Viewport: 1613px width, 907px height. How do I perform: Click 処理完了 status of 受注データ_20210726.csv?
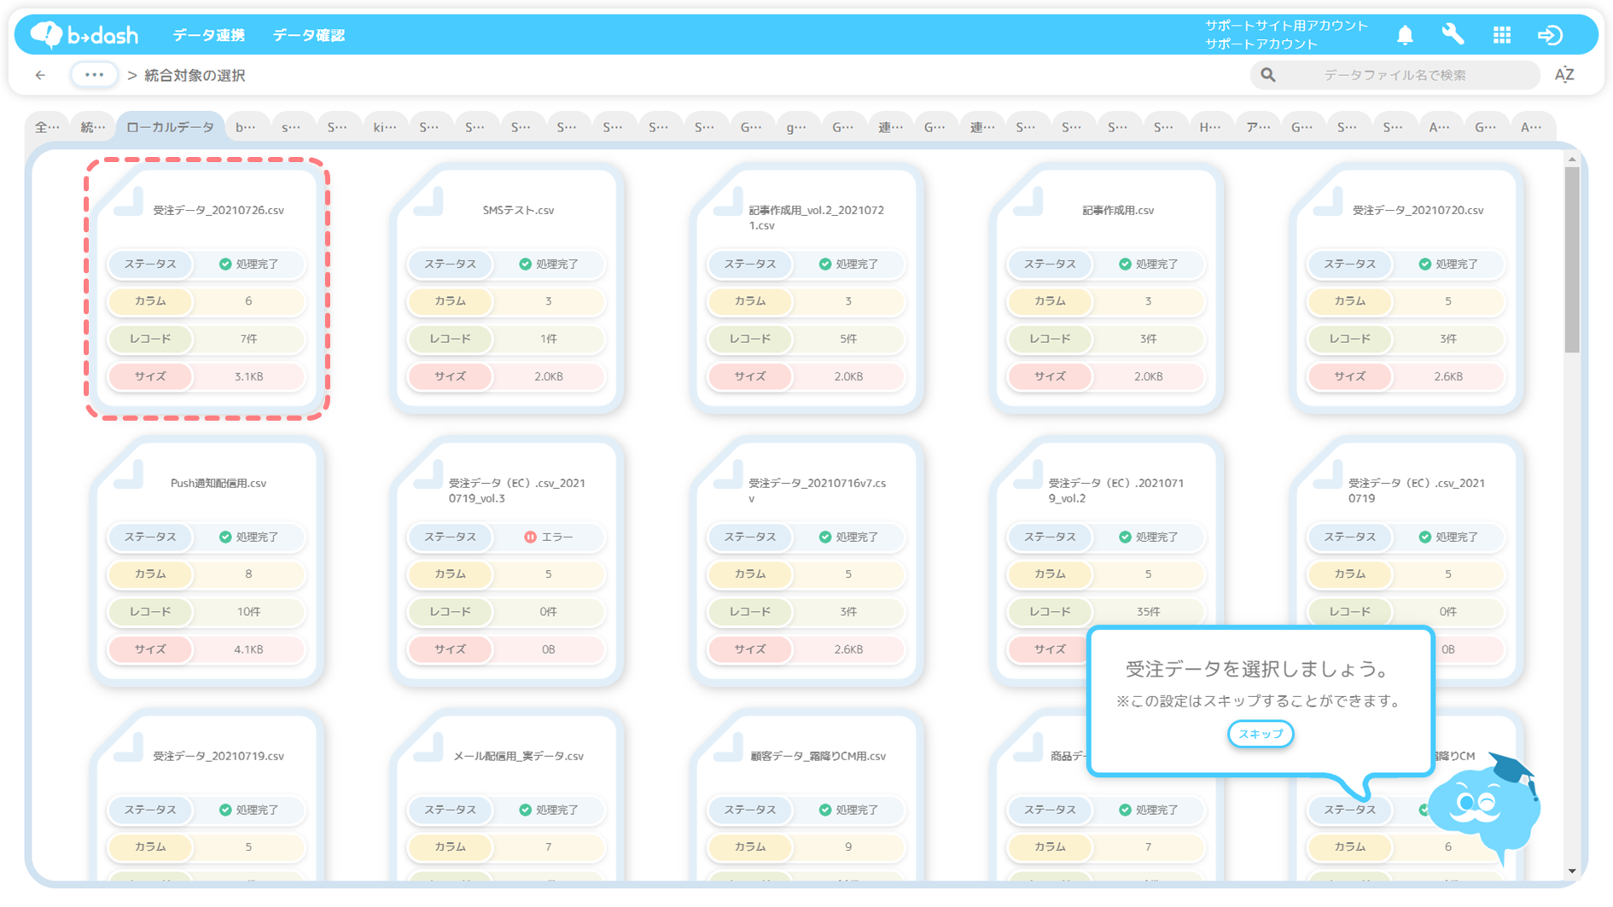tap(248, 264)
